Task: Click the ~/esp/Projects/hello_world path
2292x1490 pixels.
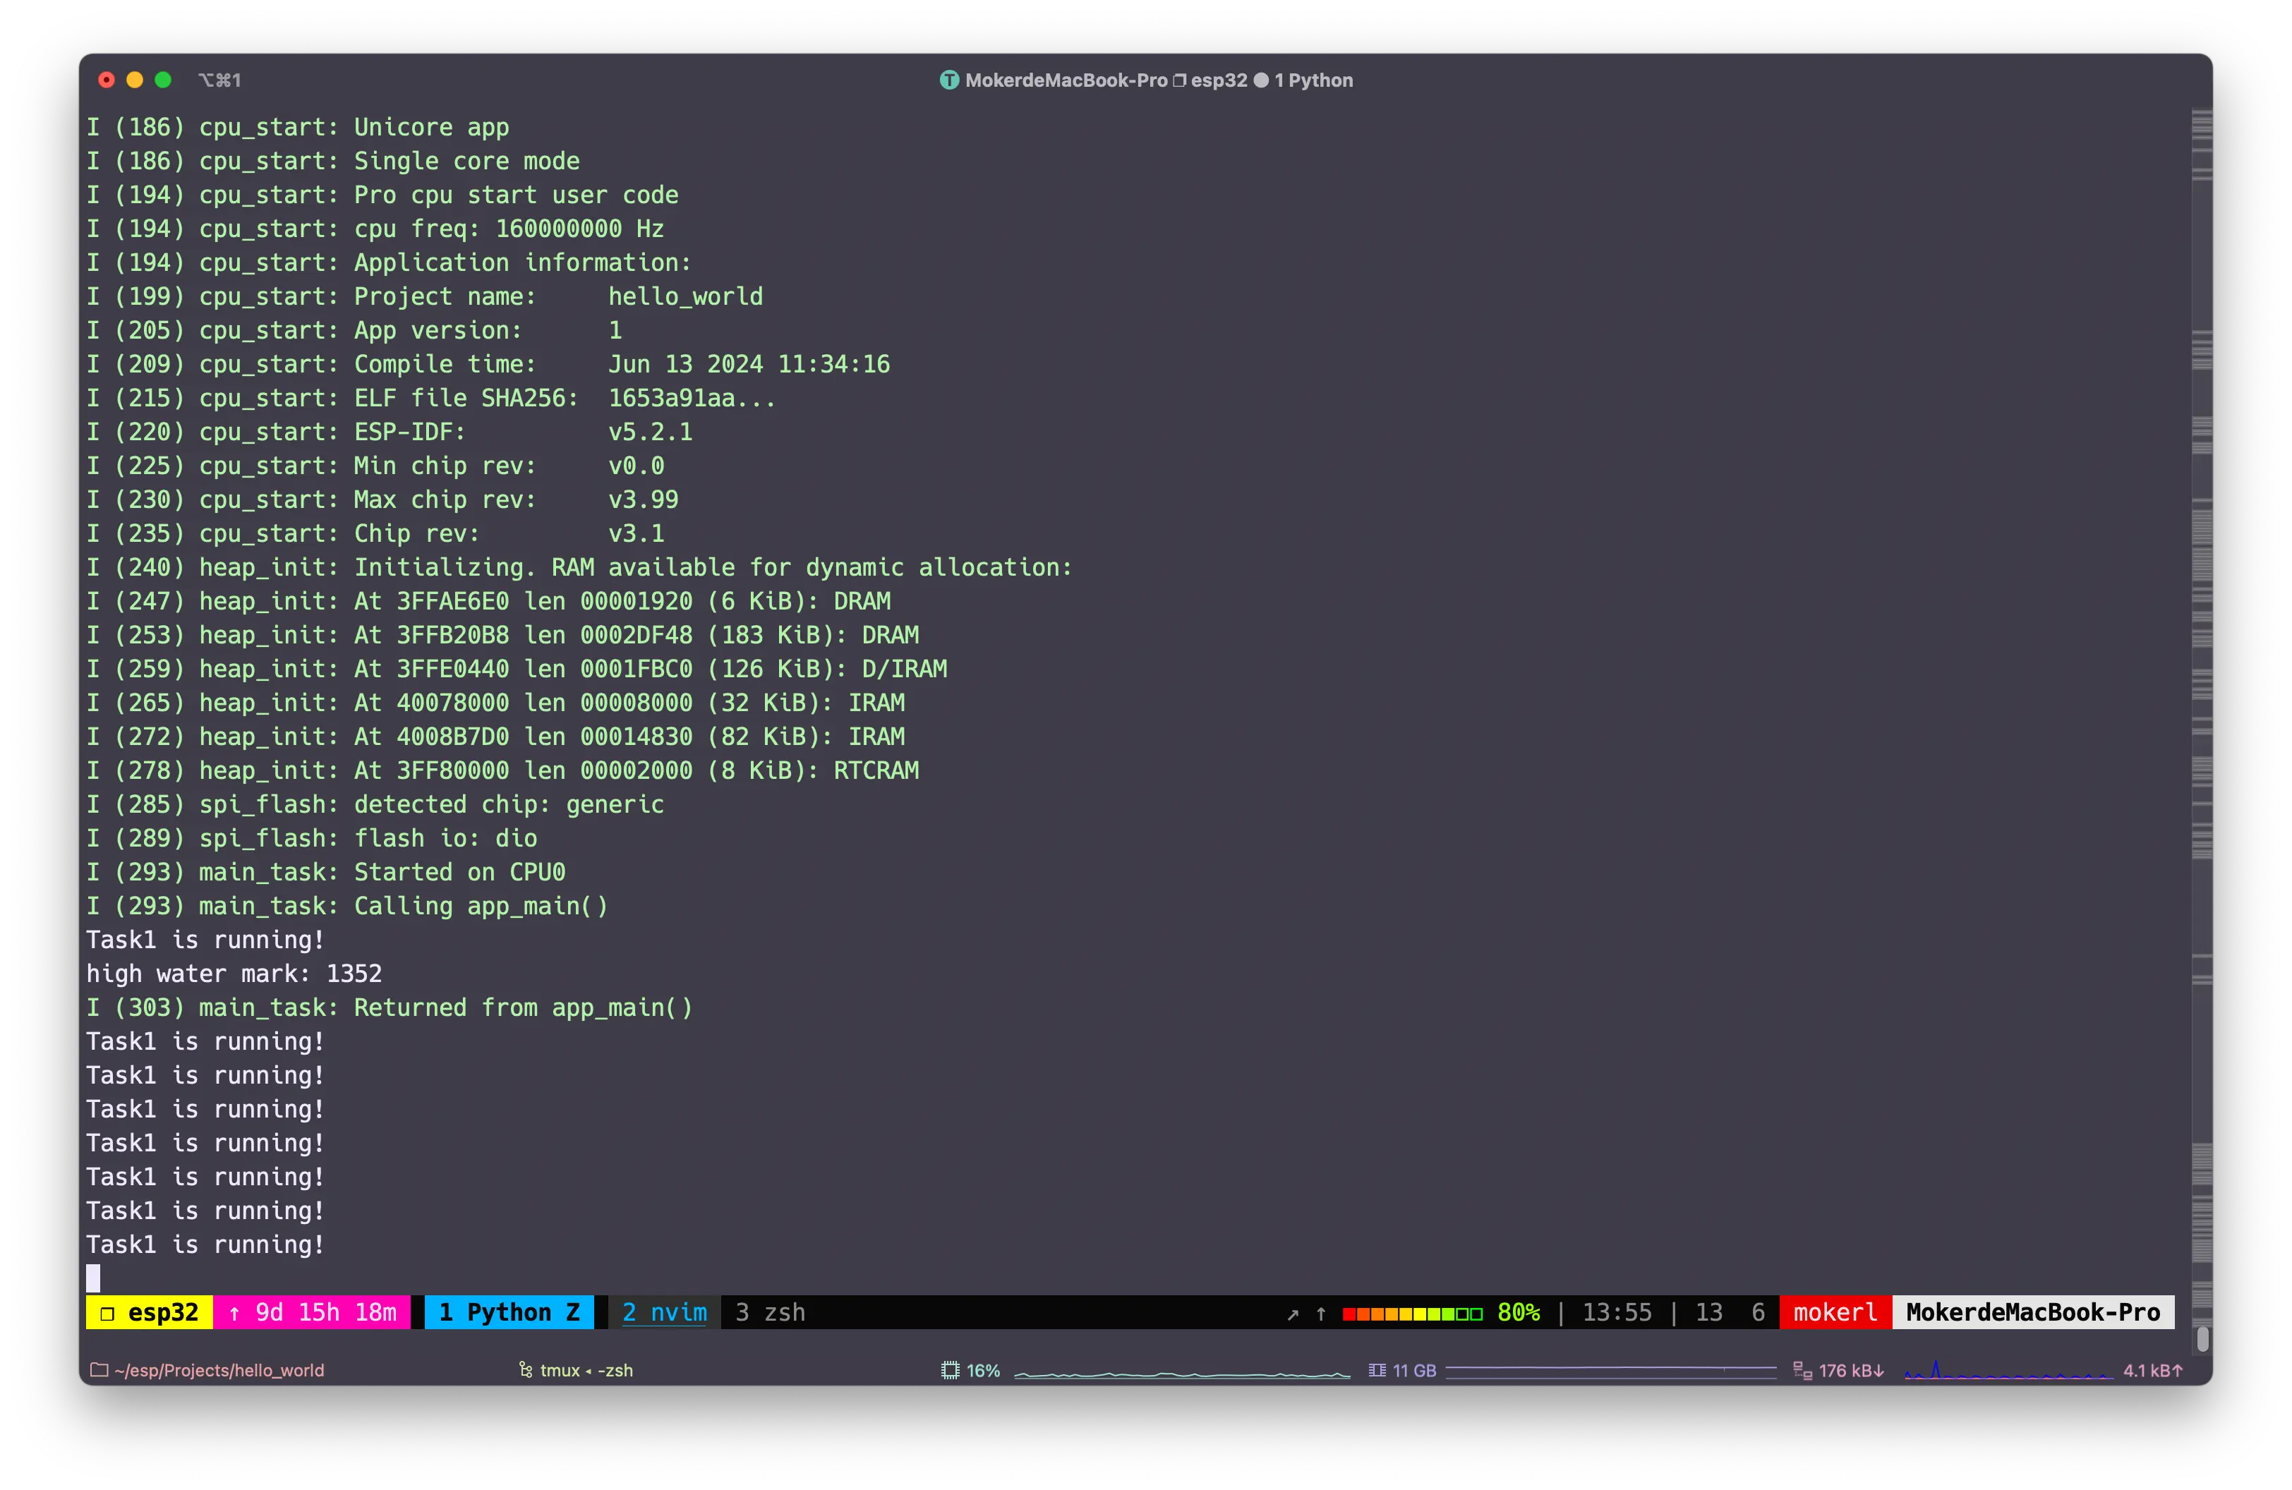Action: pos(219,1369)
